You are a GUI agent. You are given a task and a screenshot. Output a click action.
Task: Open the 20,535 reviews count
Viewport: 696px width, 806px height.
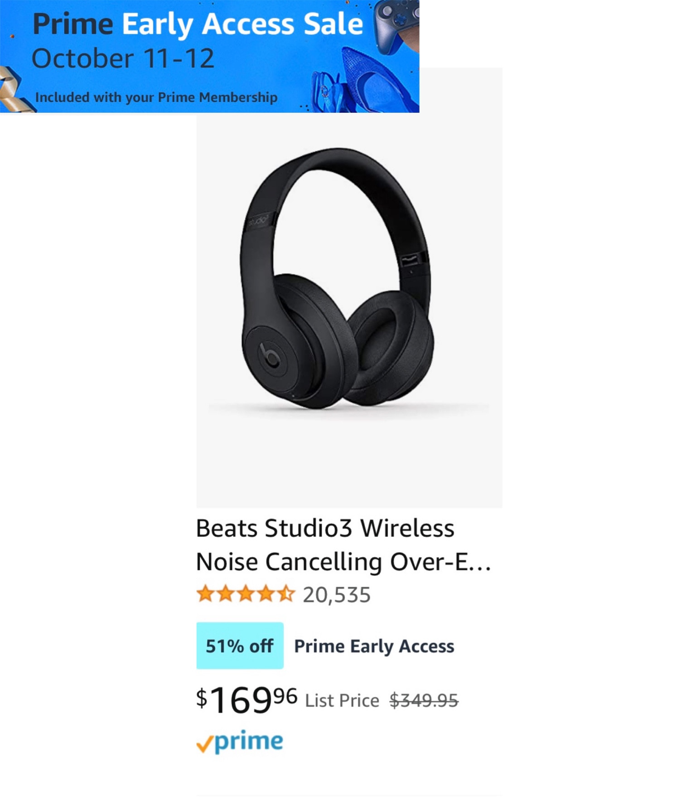click(x=336, y=595)
